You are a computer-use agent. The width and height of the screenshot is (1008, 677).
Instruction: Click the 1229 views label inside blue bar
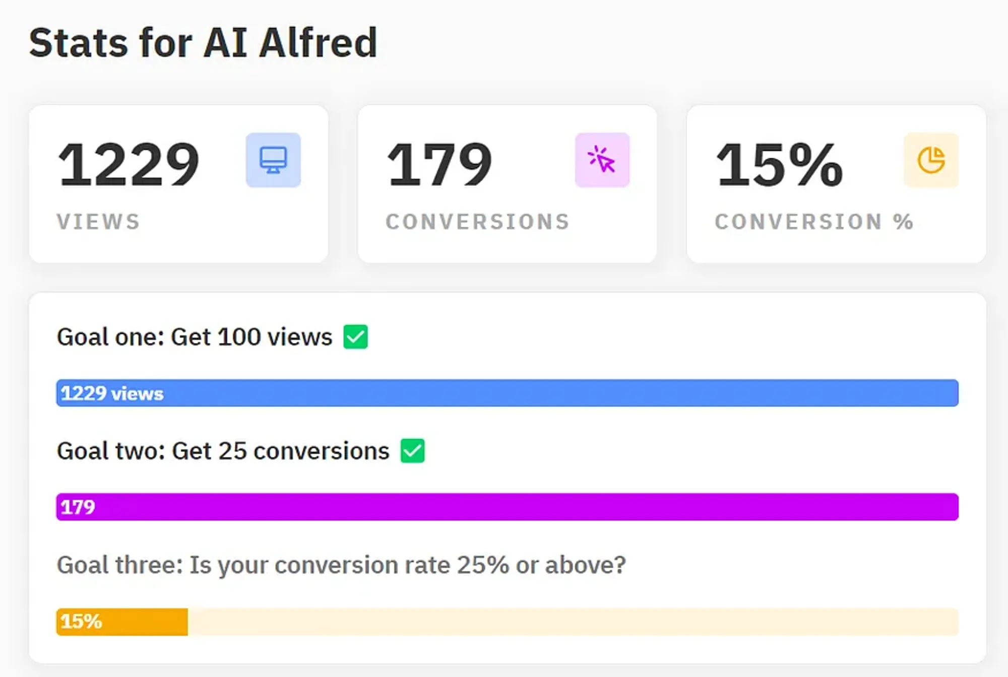tap(112, 393)
